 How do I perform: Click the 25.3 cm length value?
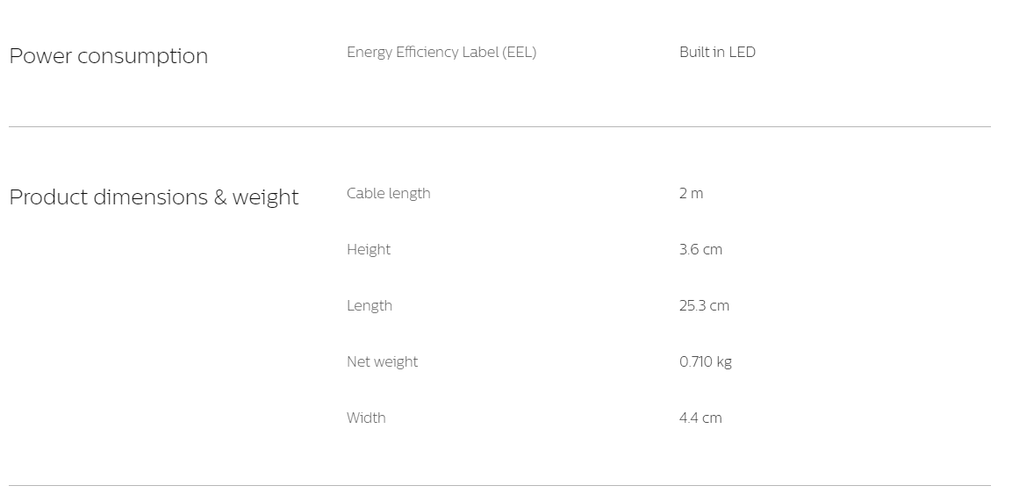(x=704, y=306)
